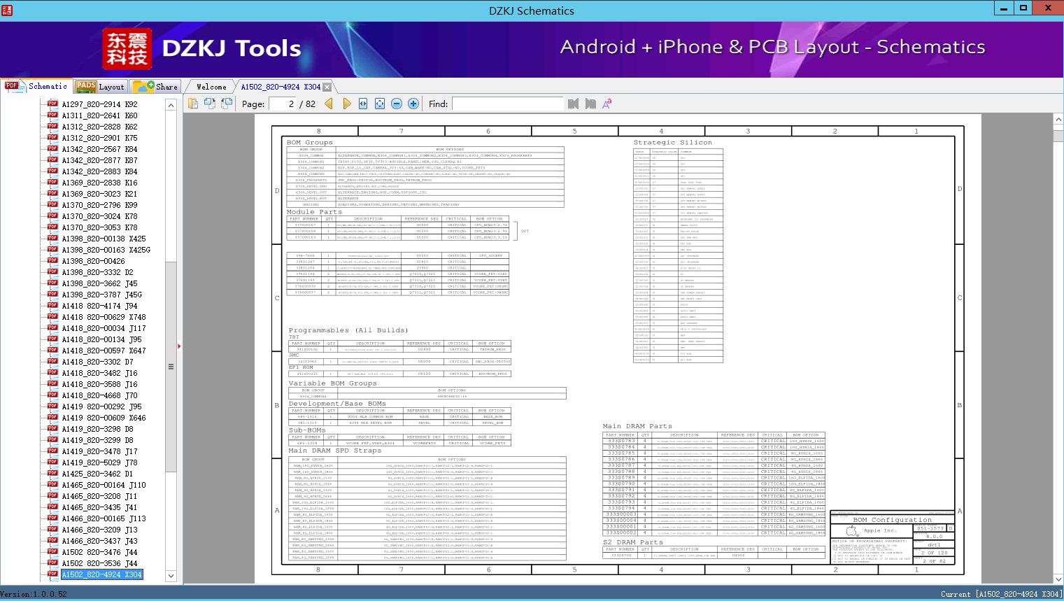Image resolution: width=1064 pixels, height=601 pixels.
Task: Click the PDF icon beside A1418_820-3302 D7
Action: pos(52,362)
